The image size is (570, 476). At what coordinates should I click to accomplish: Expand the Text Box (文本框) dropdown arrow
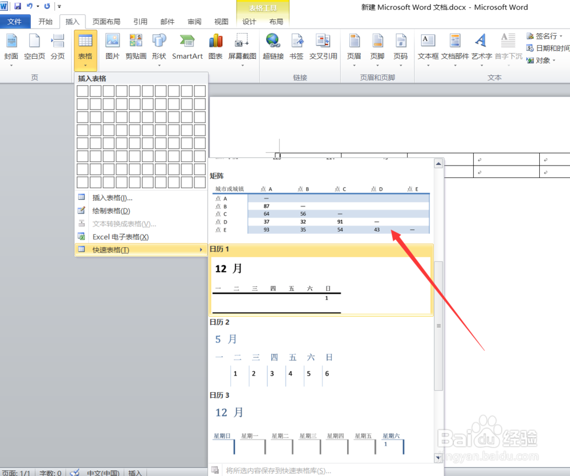pyautogui.click(x=428, y=66)
